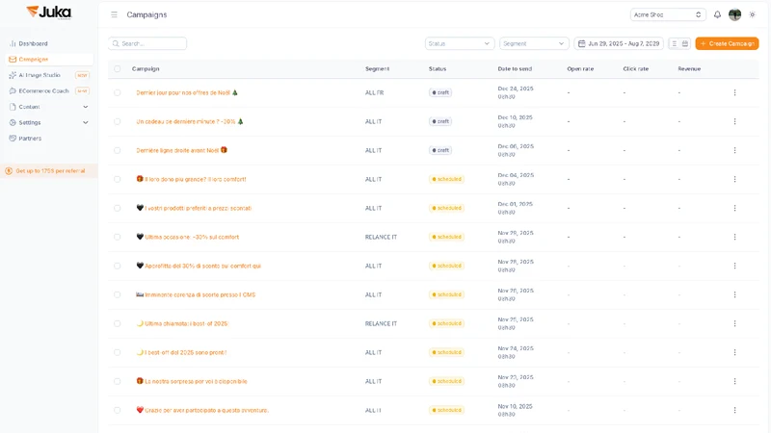Click the campaign search field
The height and width of the screenshot is (433, 771).
coord(147,43)
